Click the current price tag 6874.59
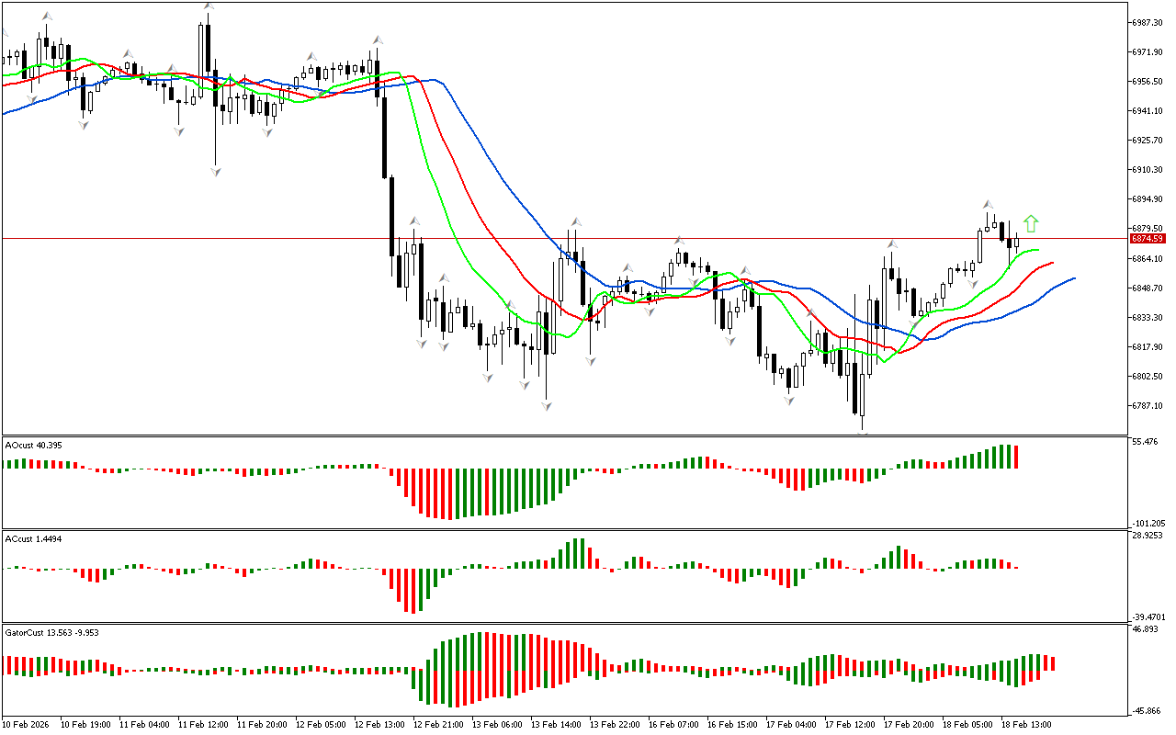The height and width of the screenshot is (735, 1176). 1145,239
